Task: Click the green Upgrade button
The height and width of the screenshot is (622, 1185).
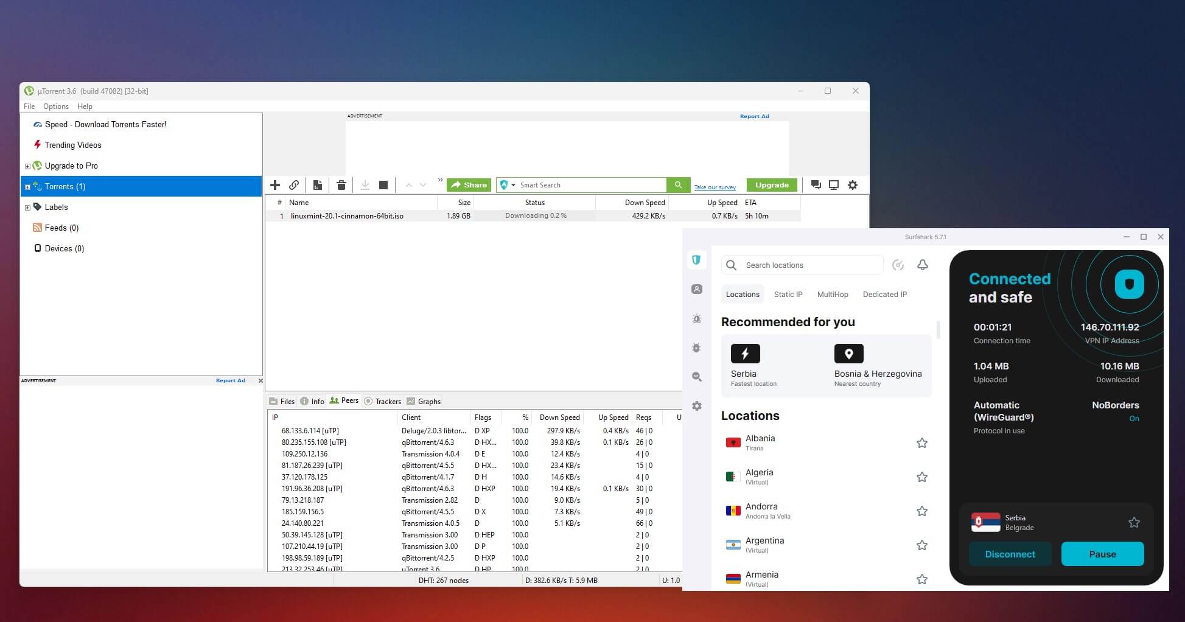Action: [772, 185]
